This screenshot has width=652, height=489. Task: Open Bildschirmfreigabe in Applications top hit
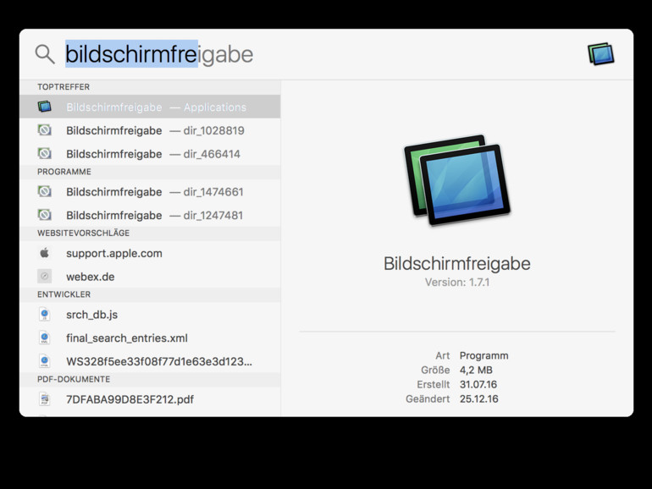150,107
